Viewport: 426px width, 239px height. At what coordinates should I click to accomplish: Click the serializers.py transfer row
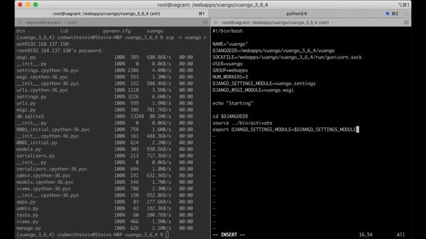(x=105, y=156)
